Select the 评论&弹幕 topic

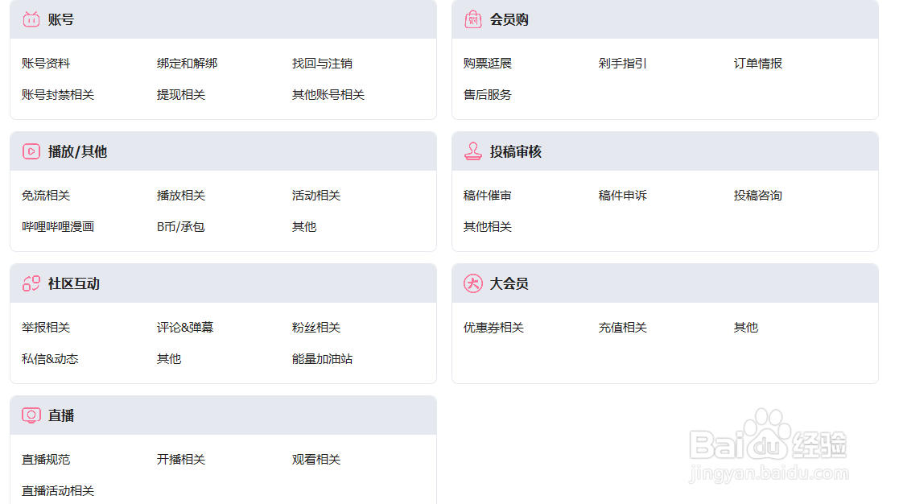click(x=185, y=327)
